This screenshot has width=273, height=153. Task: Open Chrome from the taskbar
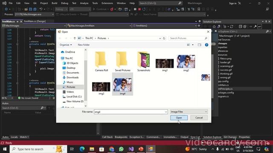[112, 149]
